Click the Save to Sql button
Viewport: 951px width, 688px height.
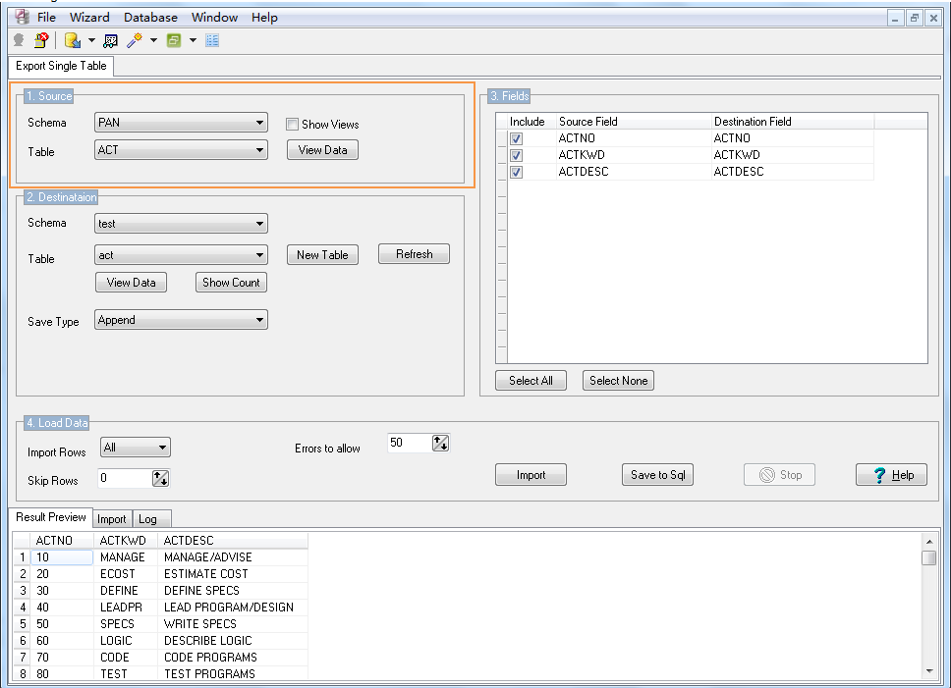[657, 475]
